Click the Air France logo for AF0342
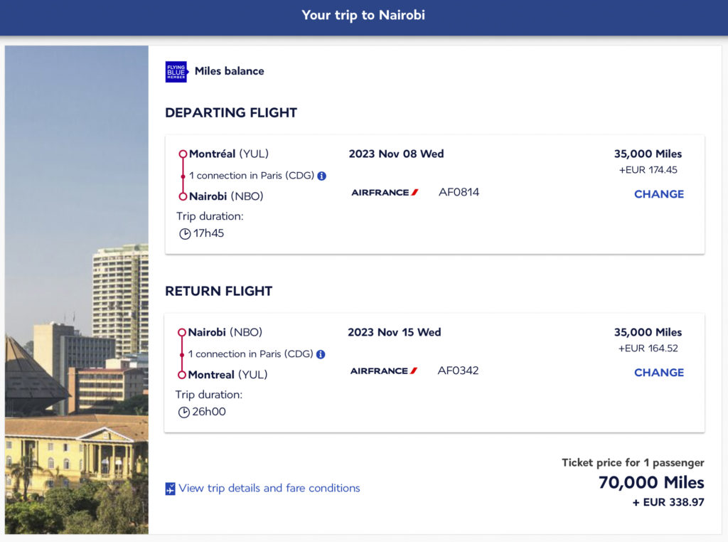Screen dimensions: 728x542 (384, 371)
